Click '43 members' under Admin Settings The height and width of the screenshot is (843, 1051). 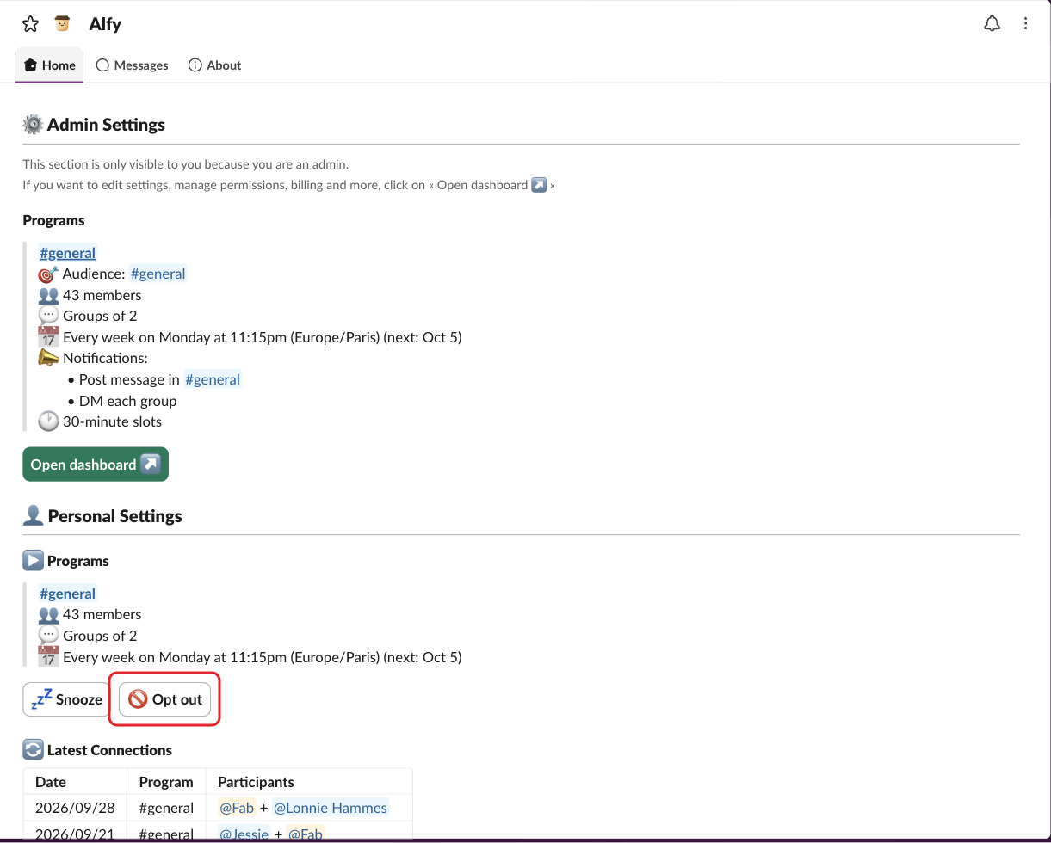pos(102,295)
